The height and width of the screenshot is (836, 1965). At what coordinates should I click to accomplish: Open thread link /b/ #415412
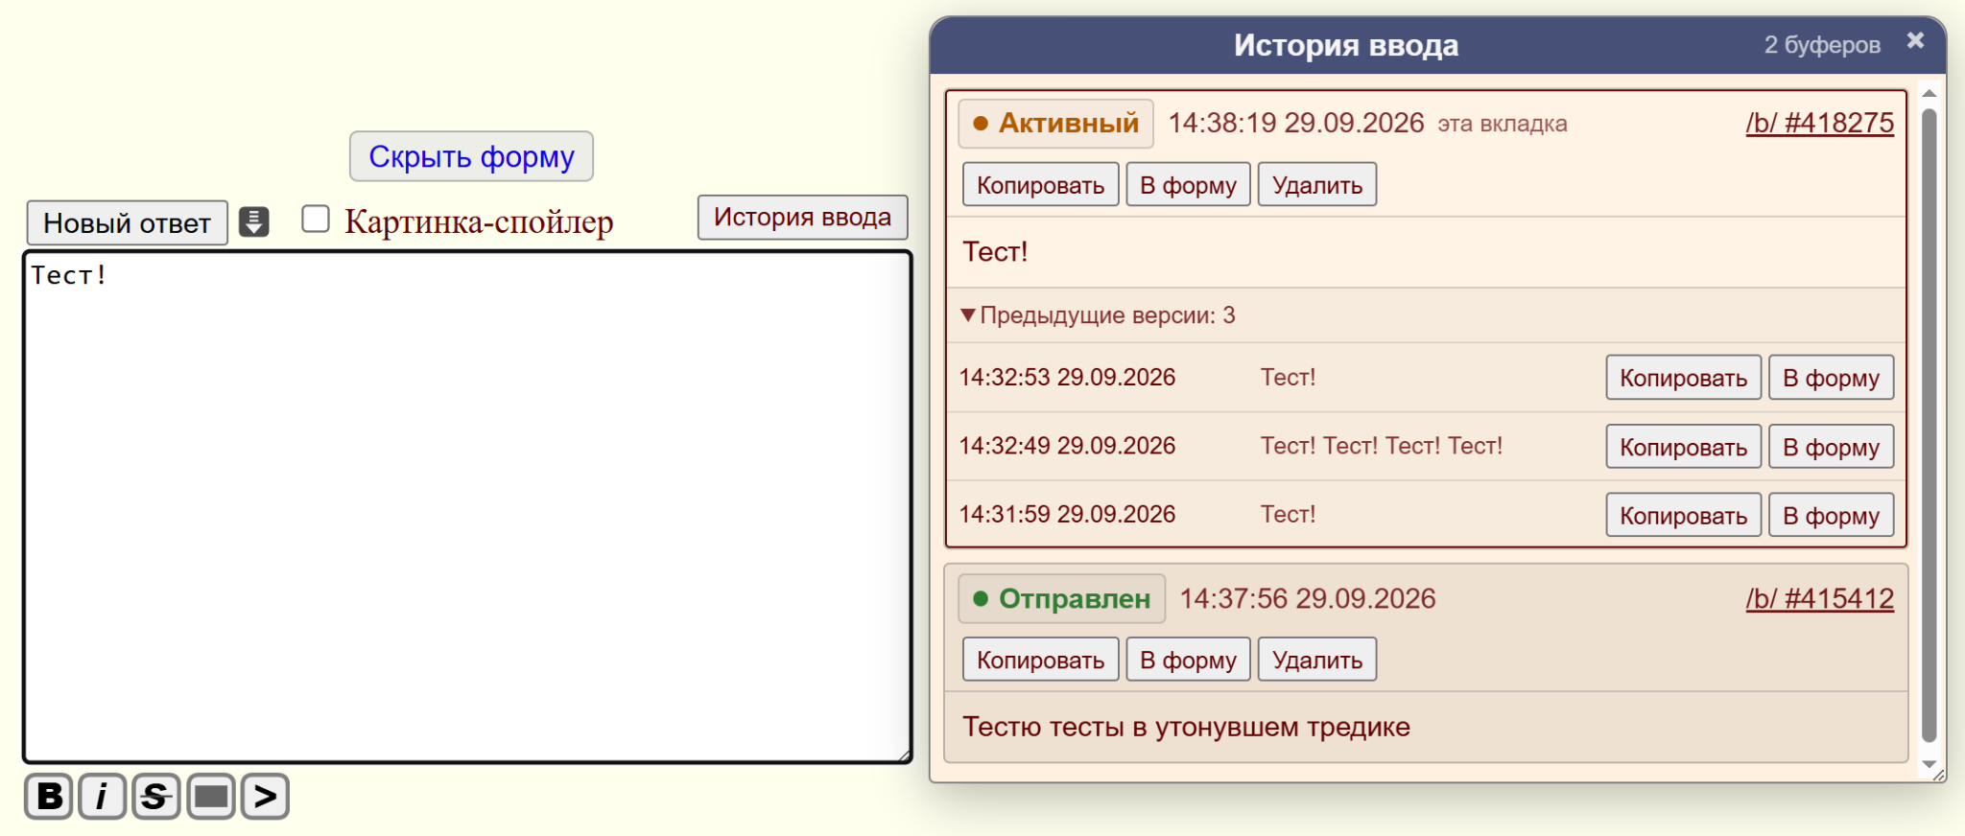point(1820,599)
